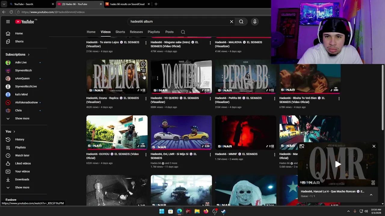Image resolution: width=385 pixels, height=216 pixels.
Task: Show more under the You section
Action: pos(23,187)
